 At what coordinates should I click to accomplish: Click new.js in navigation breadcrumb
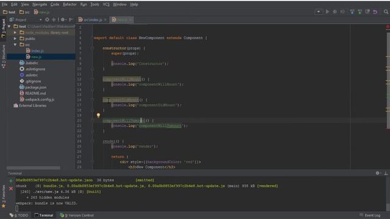[x=42, y=12]
